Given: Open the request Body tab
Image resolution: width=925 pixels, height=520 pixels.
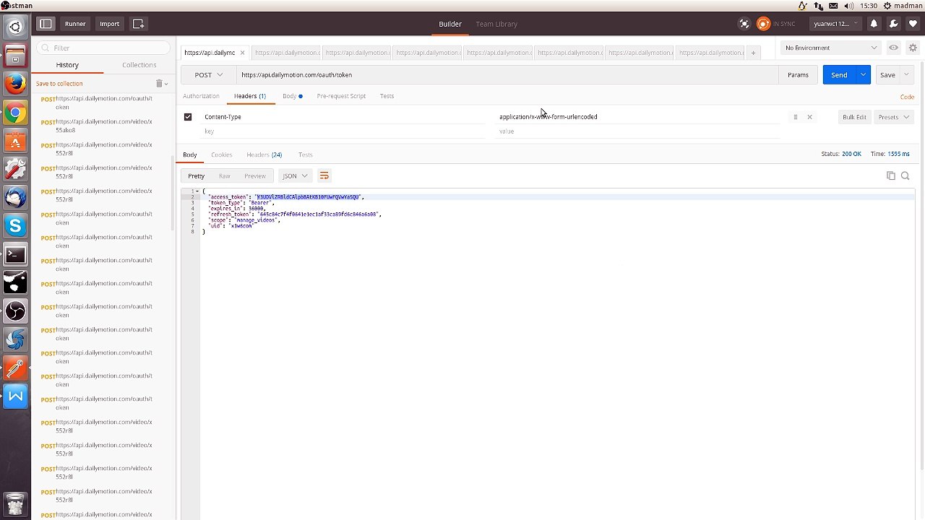Looking at the screenshot, I should 292,96.
